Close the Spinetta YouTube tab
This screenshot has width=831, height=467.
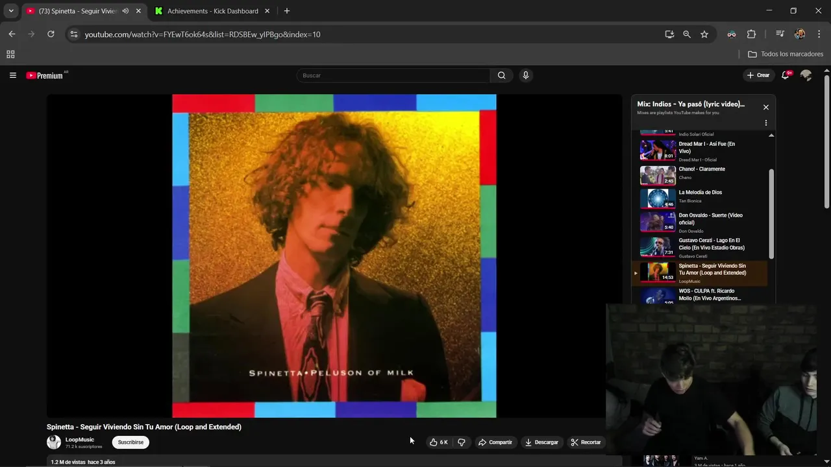tap(138, 11)
